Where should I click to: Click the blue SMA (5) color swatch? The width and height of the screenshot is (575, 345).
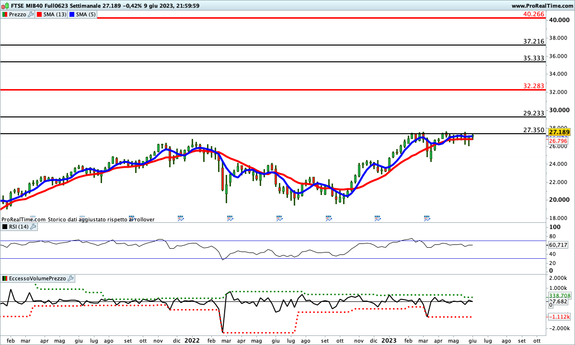[x=72, y=14]
